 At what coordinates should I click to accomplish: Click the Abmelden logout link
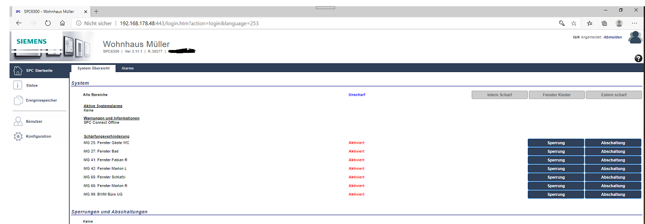pyautogui.click(x=613, y=37)
